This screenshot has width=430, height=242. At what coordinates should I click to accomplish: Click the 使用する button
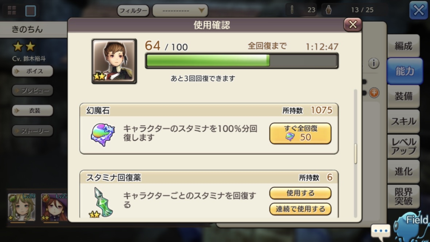tap(300, 193)
